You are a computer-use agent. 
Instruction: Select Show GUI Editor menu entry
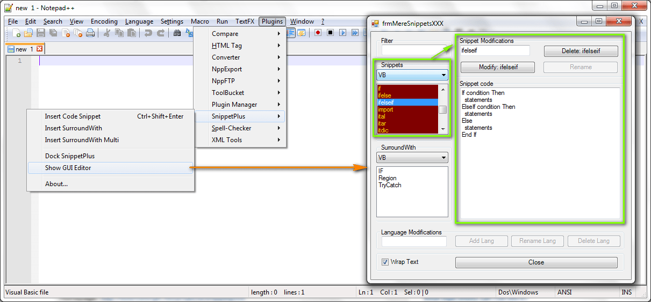[x=110, y=168]
